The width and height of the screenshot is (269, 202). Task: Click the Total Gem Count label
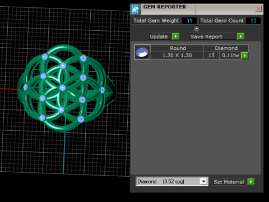[x=222, y=21]
